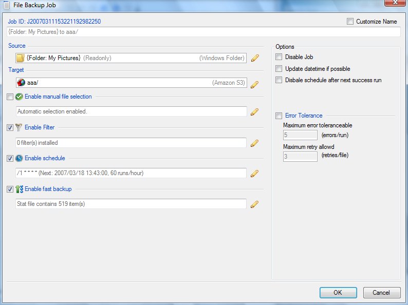Click the 'Enable schedule' label

pyautogui.click(x=45, y=158)
